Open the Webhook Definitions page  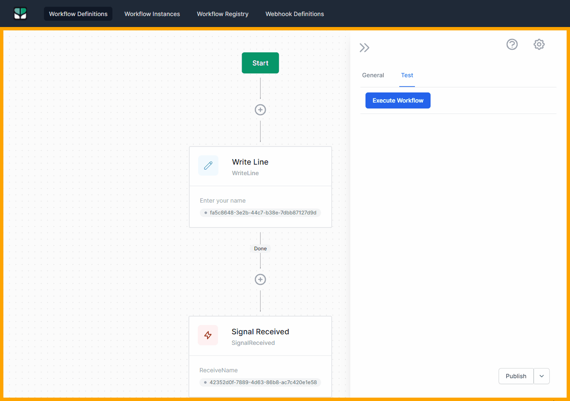(x=294, y=14)
